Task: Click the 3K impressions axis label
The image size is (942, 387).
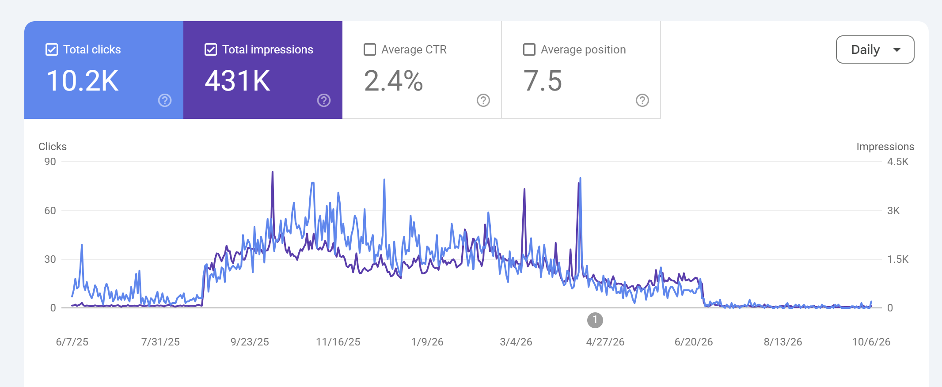Action: 893,211
